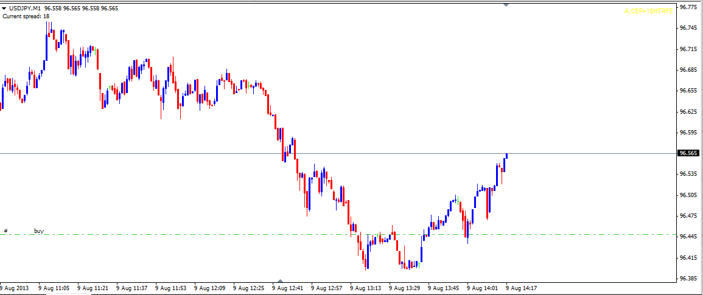Image resolution: width=703 pixels, height=295 pixels.
Task: Click the '9 Aug 11:05' time label
Action: click(54, 288)
